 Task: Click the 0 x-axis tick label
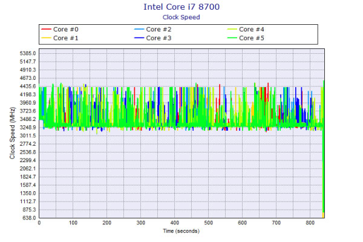click(x=39, y=223)
